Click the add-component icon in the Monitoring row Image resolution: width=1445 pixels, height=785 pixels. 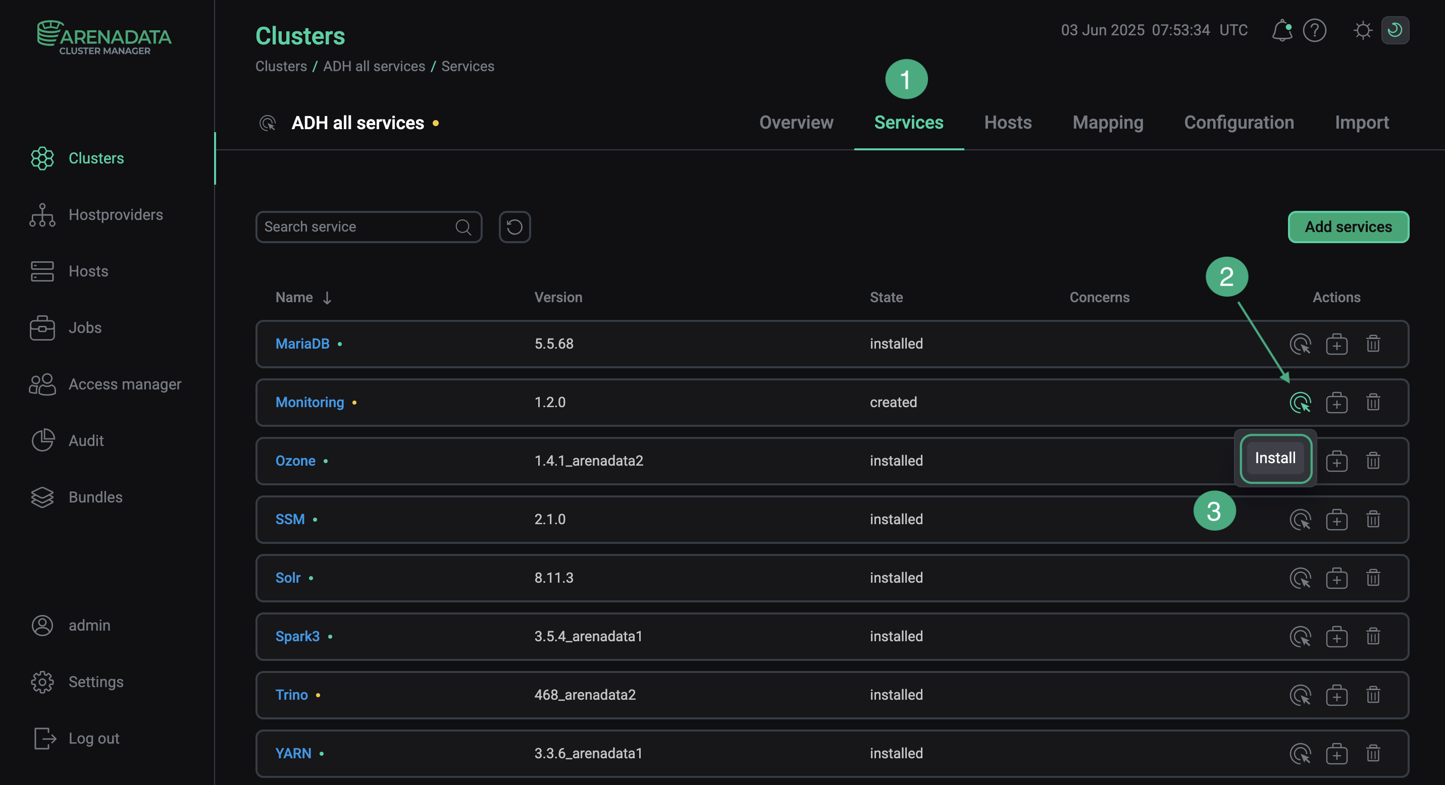[1337, 402]
